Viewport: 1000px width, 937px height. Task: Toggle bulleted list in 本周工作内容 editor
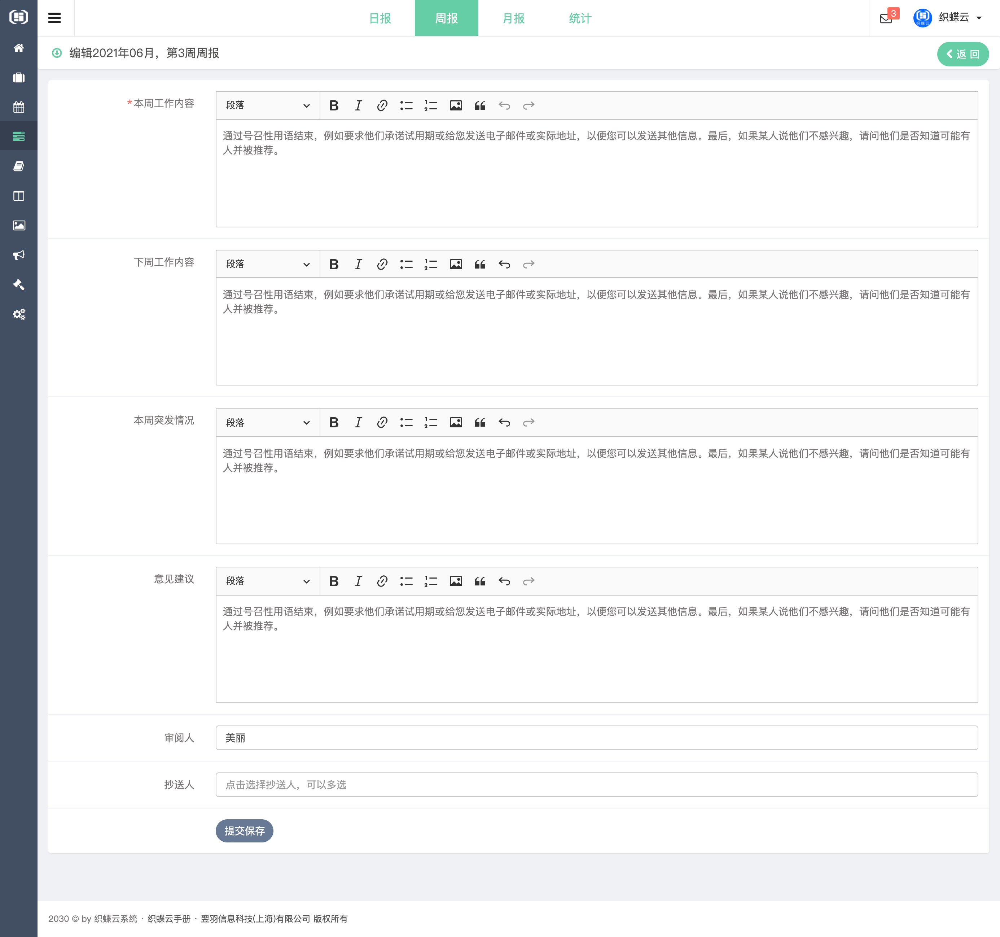click(x=406, y=106)
